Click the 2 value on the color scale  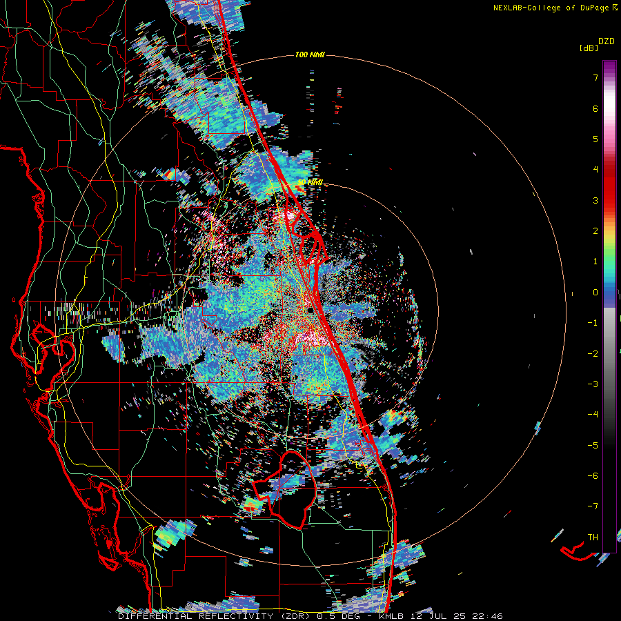pos(595,231)
